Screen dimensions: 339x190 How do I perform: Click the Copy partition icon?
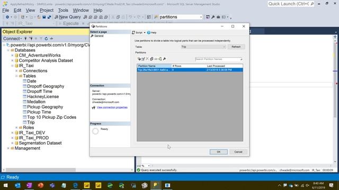(151, 59)
